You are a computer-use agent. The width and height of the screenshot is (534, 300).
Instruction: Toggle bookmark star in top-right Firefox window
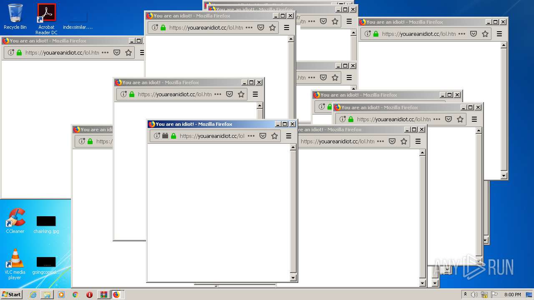[485, 34]
